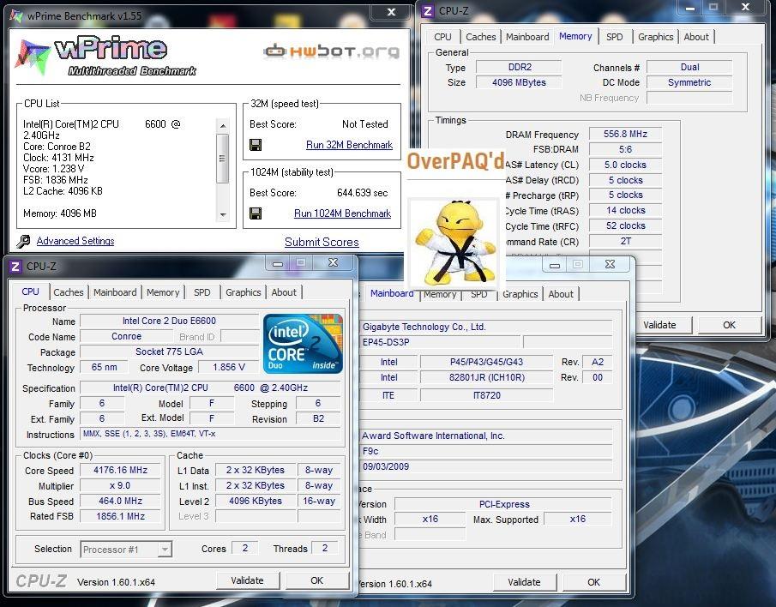Click the Rated FSB 1856.1 MHz value
Viewport: 776px width, 607px height.
[120, 516]
